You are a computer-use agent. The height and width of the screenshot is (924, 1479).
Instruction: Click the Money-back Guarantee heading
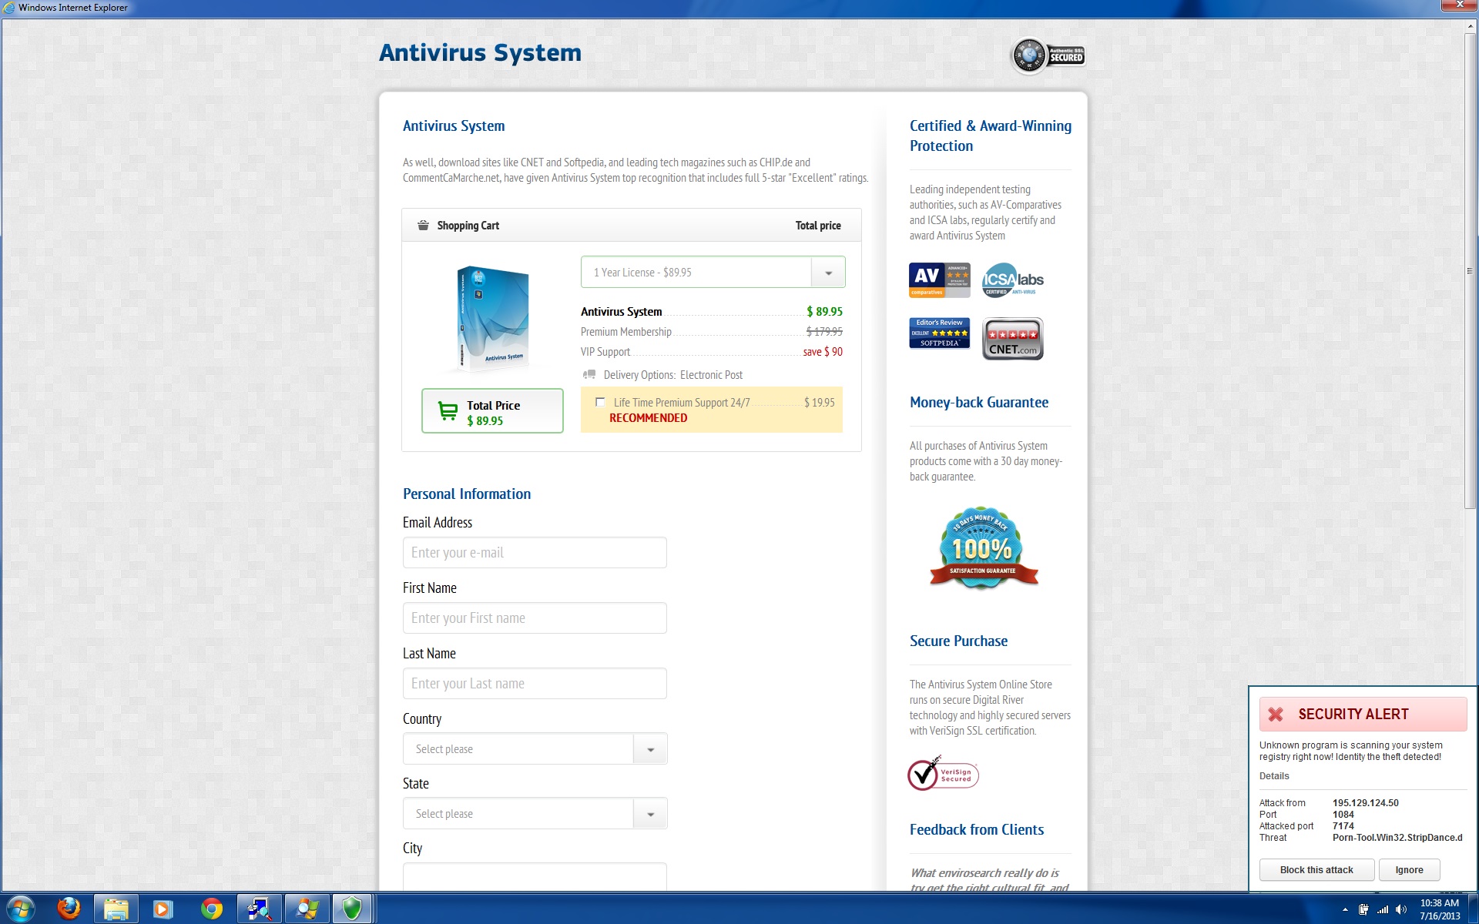pyautogui.click(x=979, y=402)
